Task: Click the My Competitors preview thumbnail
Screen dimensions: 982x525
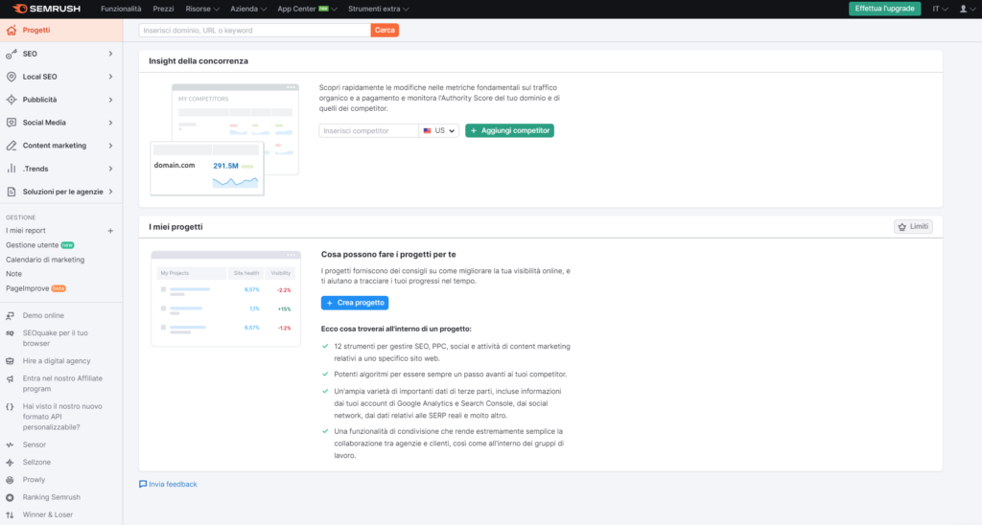Action: (x=224, y=140)
